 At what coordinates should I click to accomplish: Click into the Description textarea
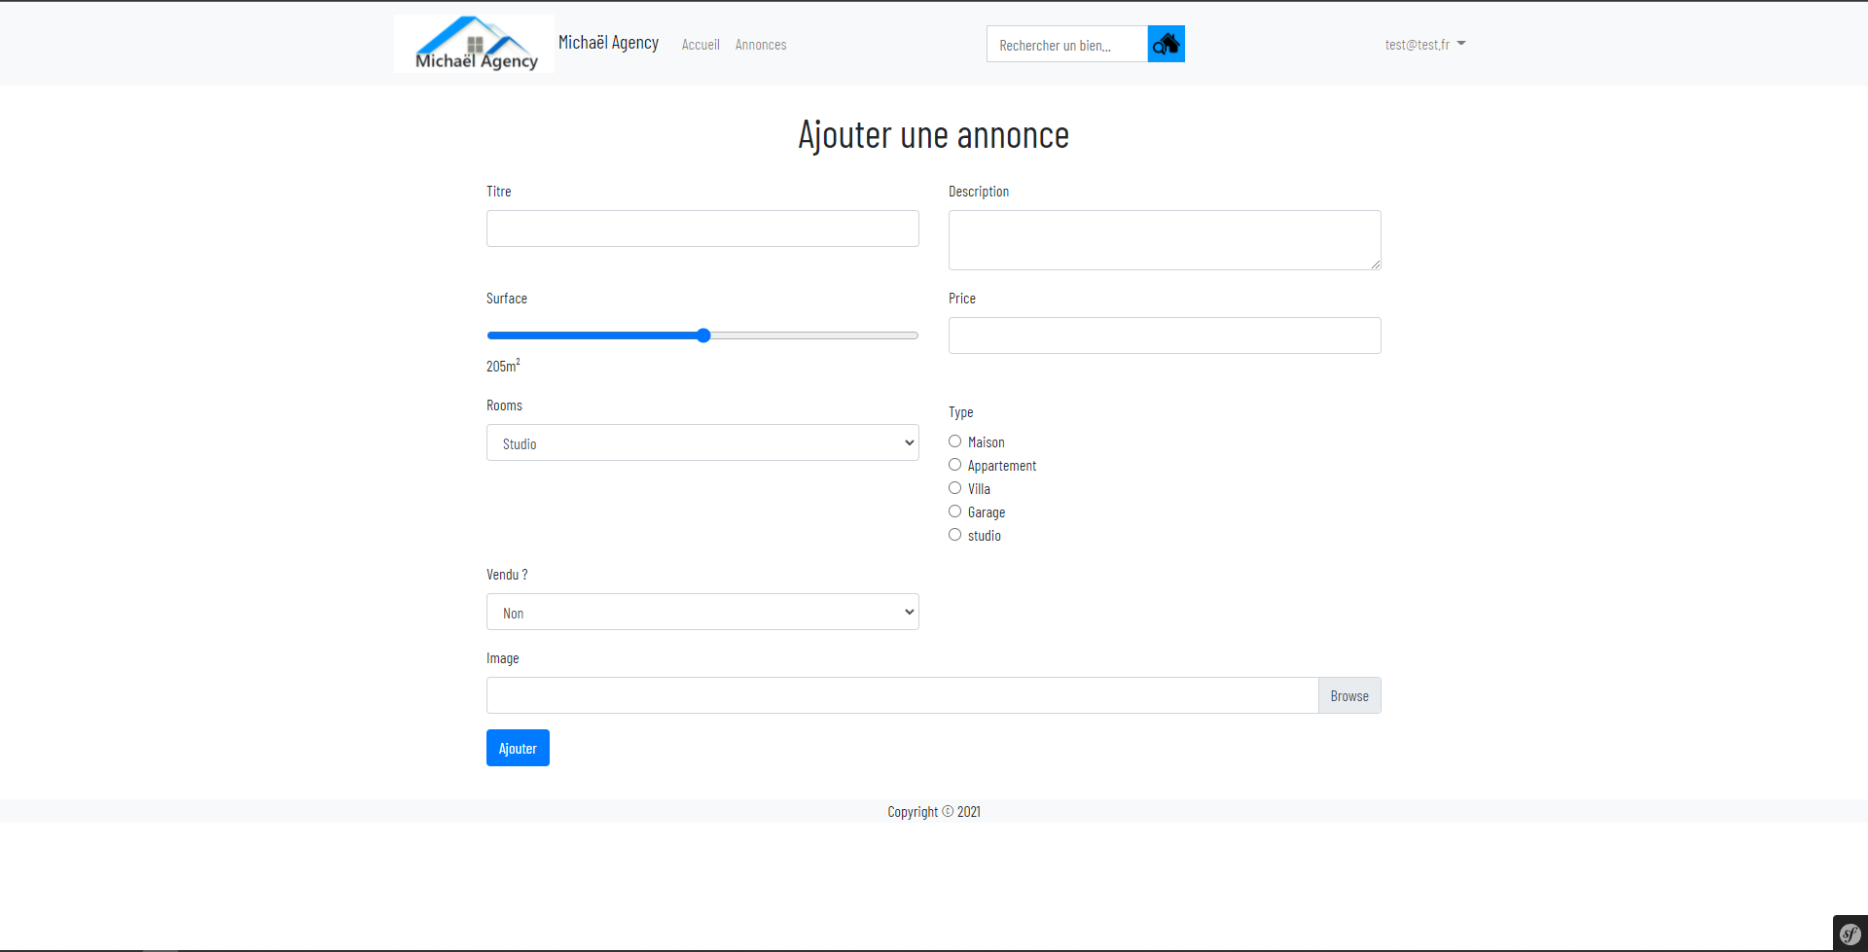click(x=1164, y=240)
